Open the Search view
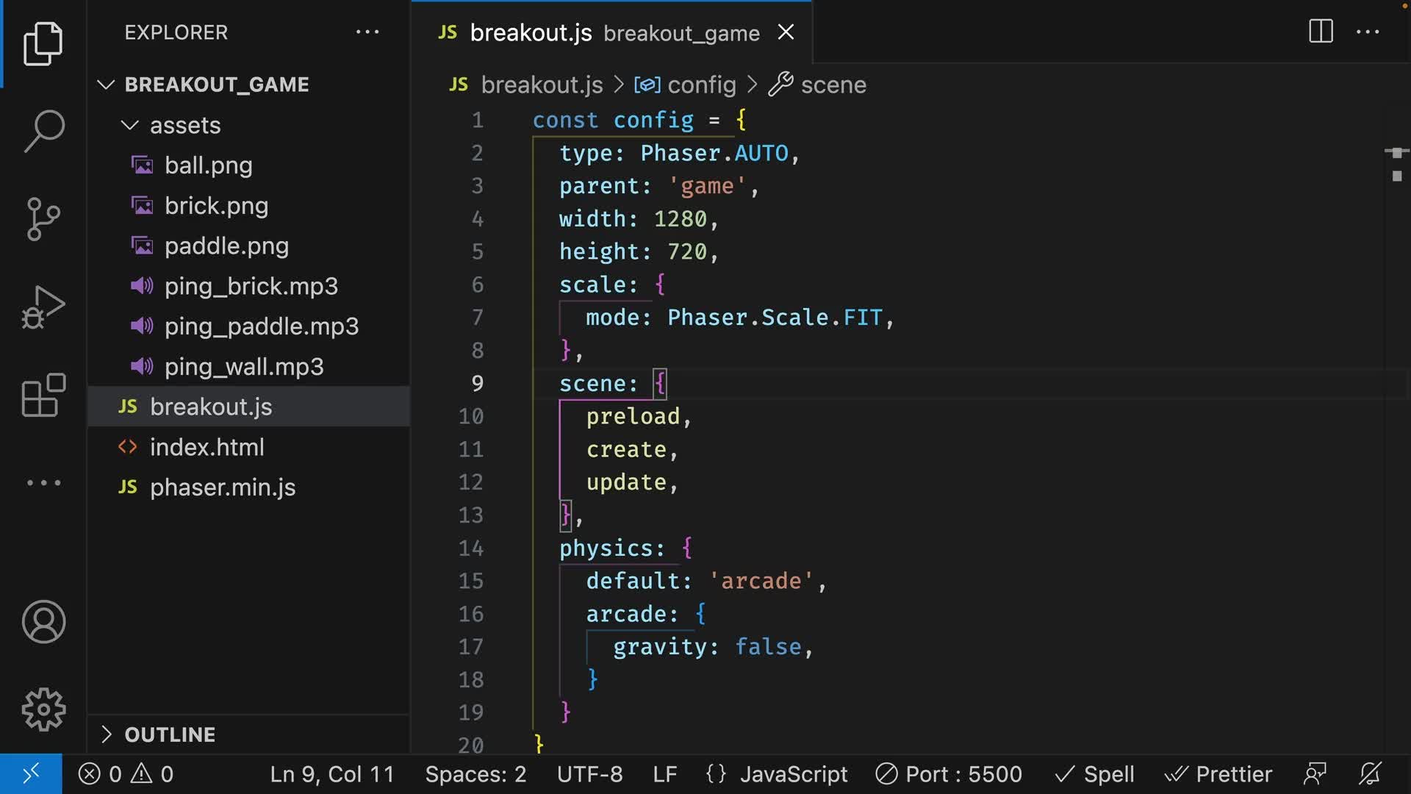 tap(43, 131)
